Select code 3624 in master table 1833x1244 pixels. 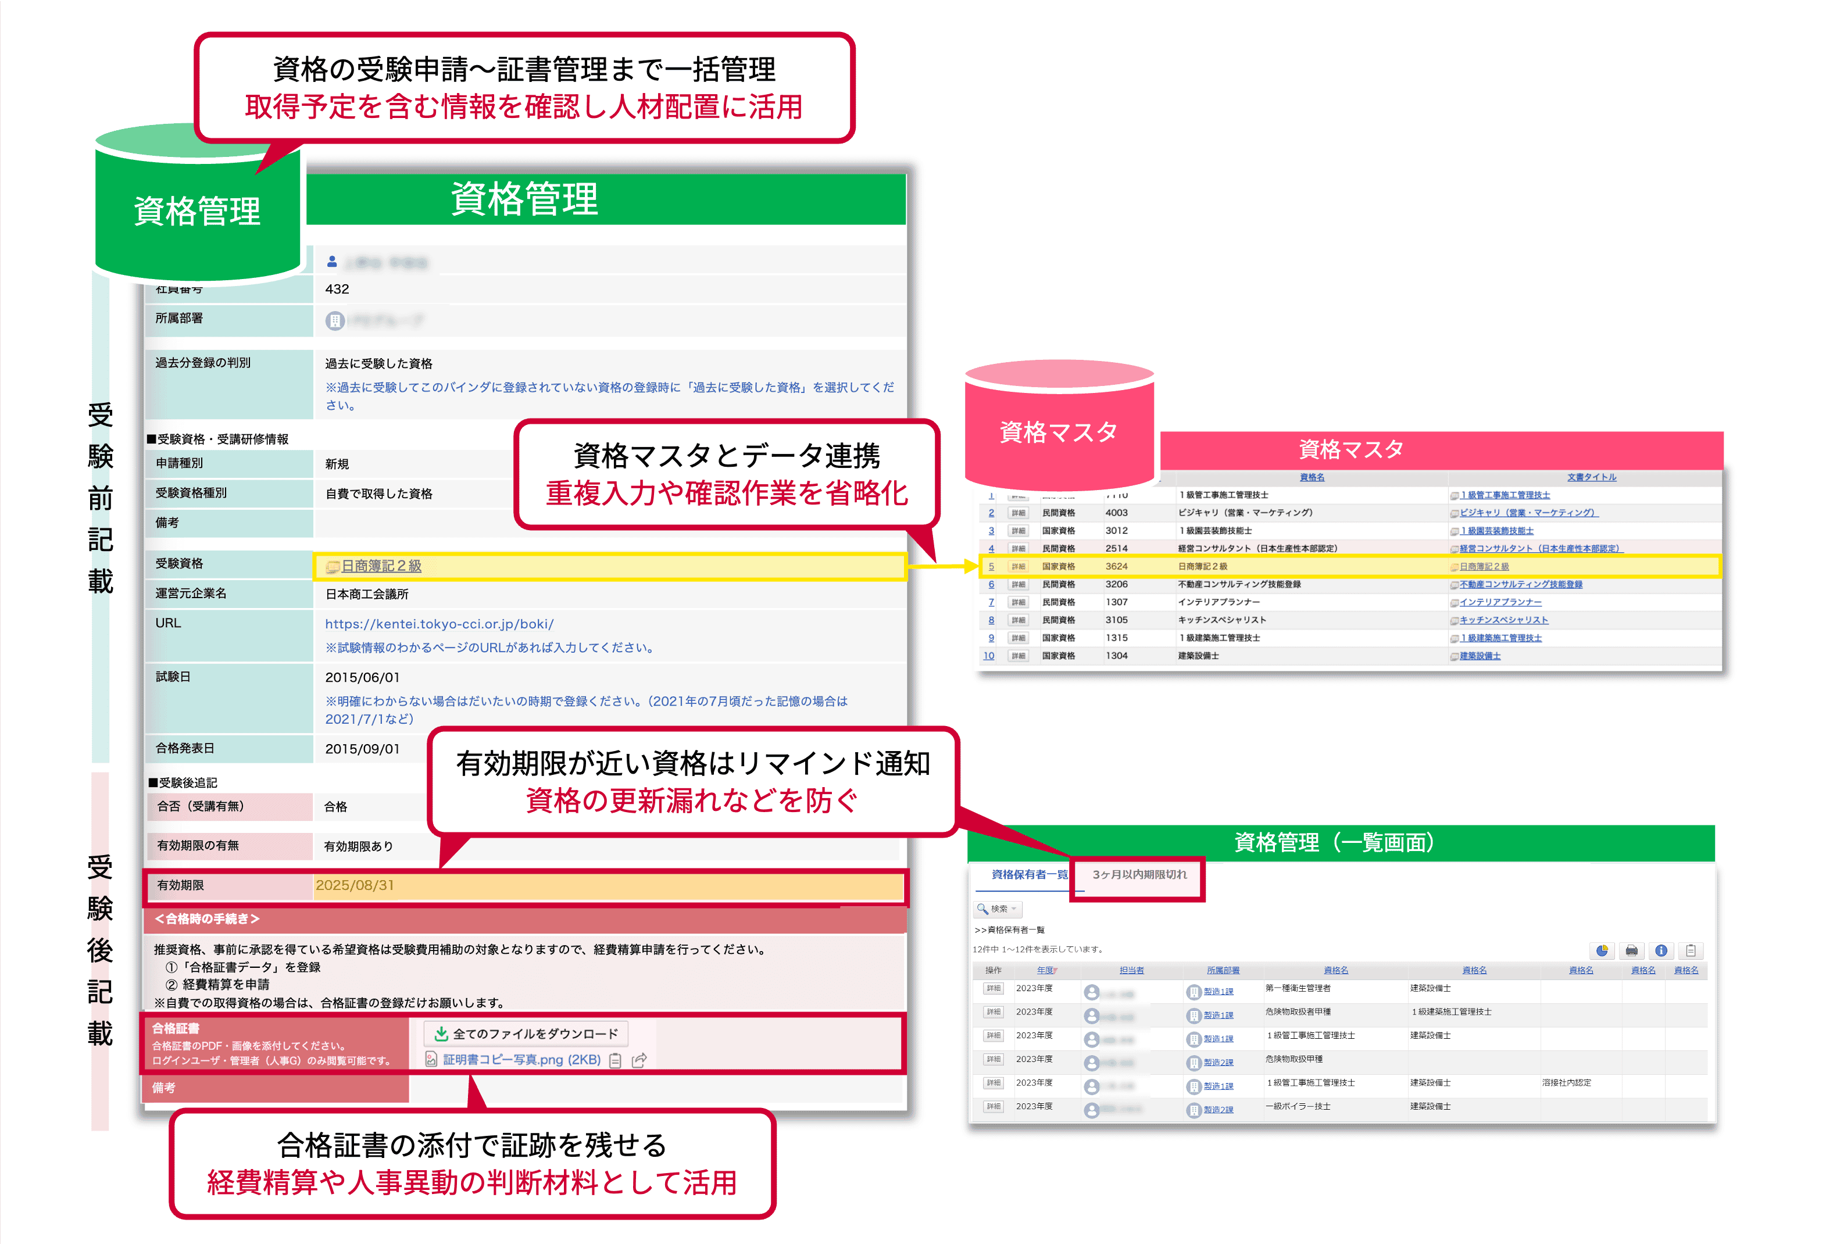click(1116, 567)
